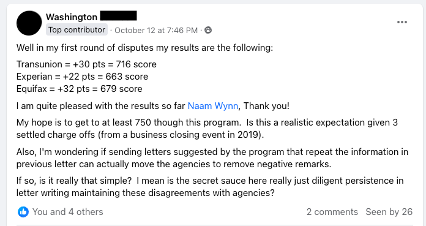Show the Seen by 26 list

[x=389, y=211]
